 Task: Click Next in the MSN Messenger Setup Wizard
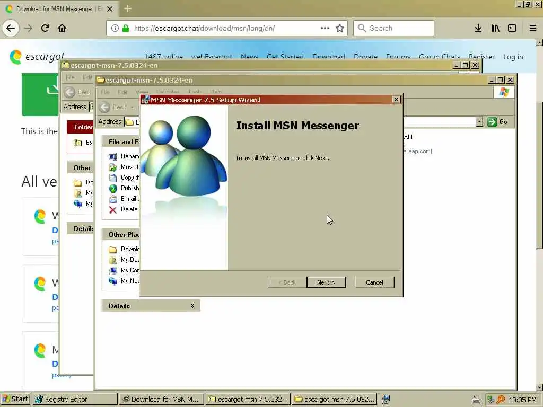point(326,282)
